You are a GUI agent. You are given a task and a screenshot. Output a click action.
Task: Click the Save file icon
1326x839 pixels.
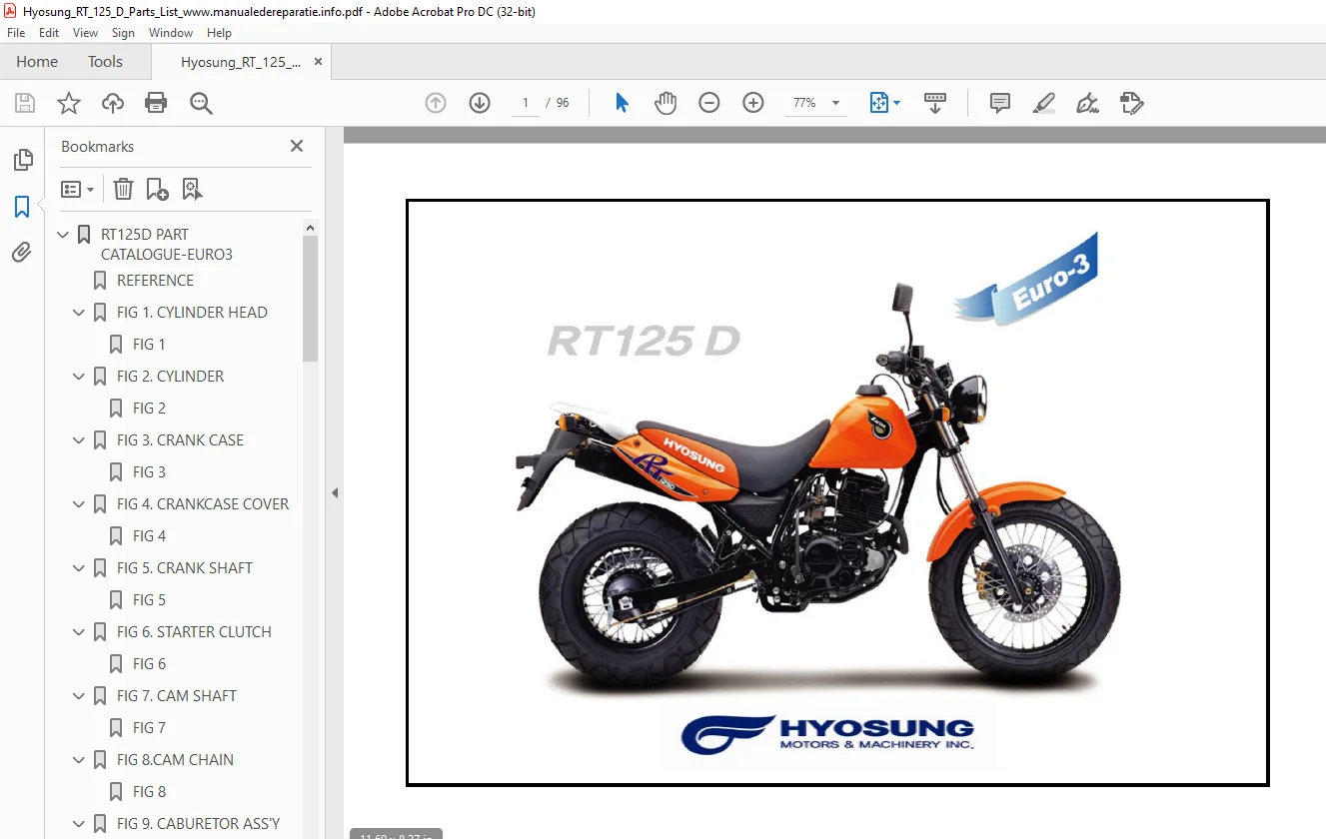25,103
